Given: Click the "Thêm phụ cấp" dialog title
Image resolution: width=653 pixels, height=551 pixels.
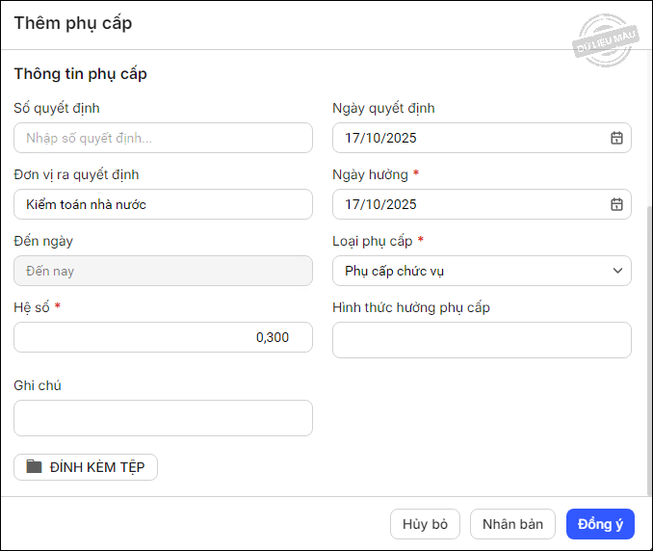Looking at the screenshot, I should pyautogui.click(x=73, y=23).
